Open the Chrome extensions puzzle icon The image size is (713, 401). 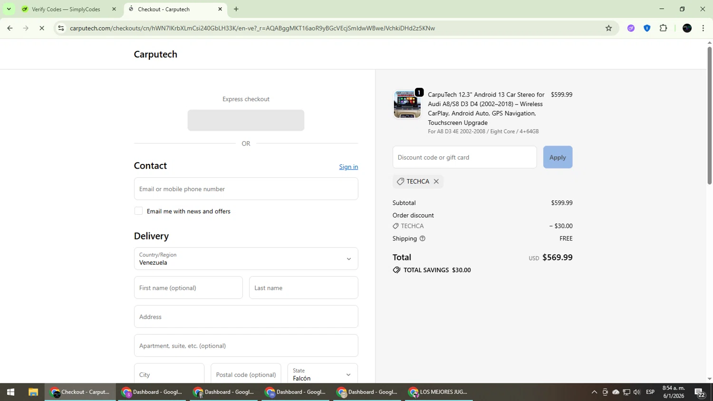pos(663,28)
